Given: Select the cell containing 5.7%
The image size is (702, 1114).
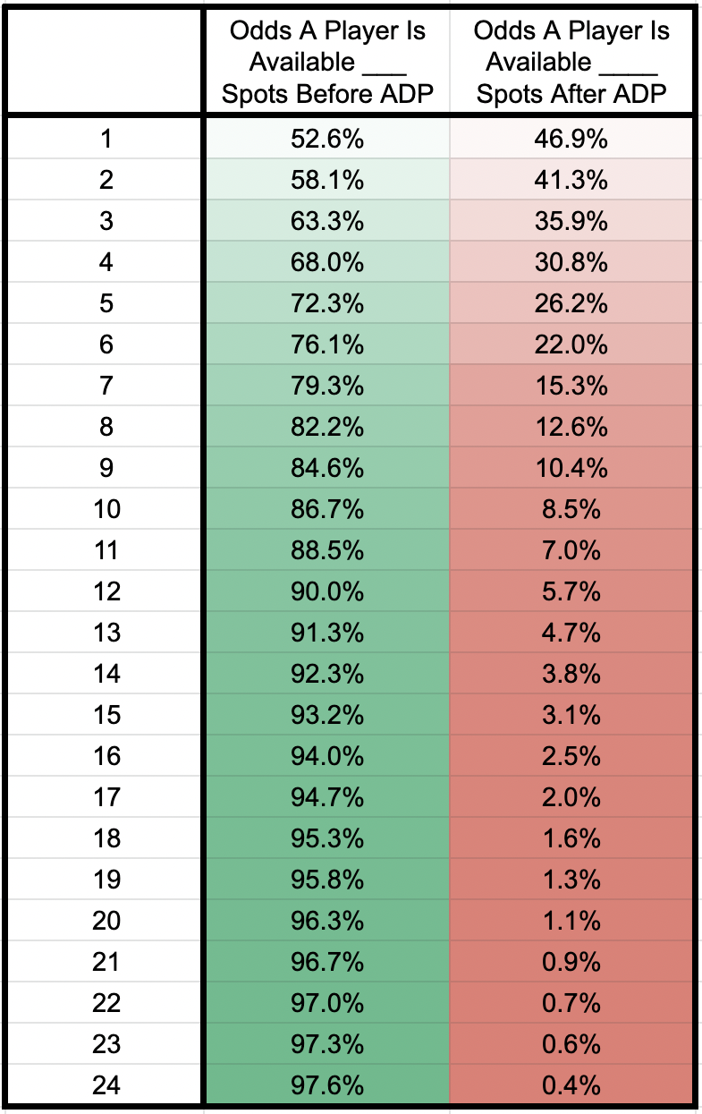Looking at the screenshot, I should pyautogui.click(x=571, y=591).
